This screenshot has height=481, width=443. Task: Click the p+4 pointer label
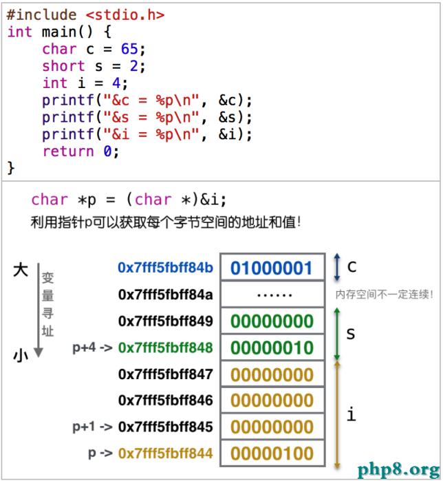(92, 348)
